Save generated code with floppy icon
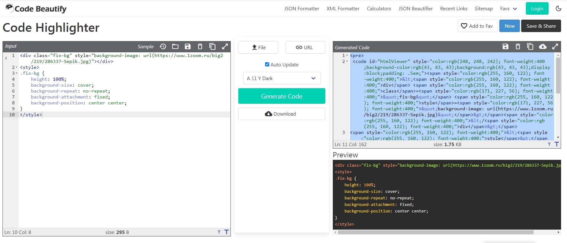 click(x=506, y=46)
